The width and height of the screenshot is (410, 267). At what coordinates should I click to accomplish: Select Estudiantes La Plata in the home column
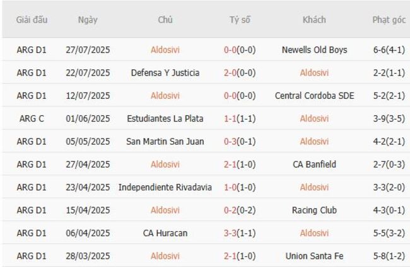[x=165, y=118]
